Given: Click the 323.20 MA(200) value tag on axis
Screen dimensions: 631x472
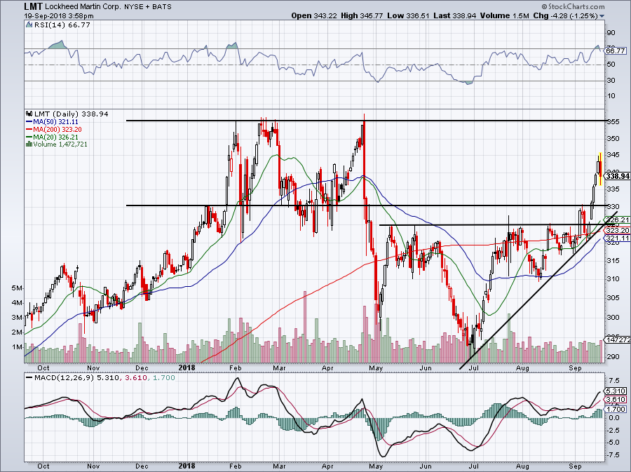Looking at the screenshot, I should point(617,231).
